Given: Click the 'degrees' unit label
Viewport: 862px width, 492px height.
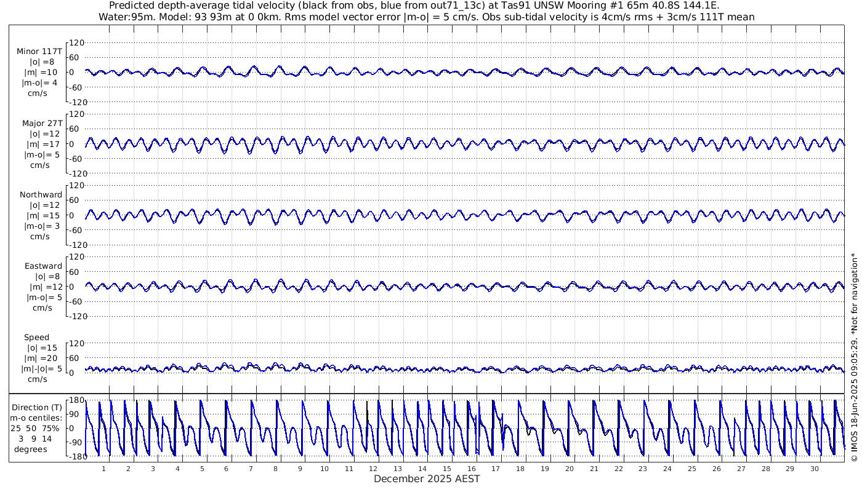Looking at the screenshot, I should click(31, 449).
